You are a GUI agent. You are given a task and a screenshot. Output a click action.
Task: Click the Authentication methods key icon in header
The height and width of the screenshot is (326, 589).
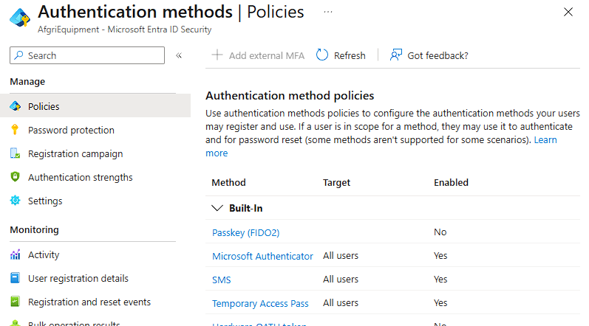20,17
